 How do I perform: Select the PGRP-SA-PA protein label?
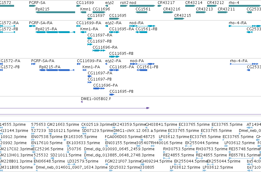tap(43, 61)
